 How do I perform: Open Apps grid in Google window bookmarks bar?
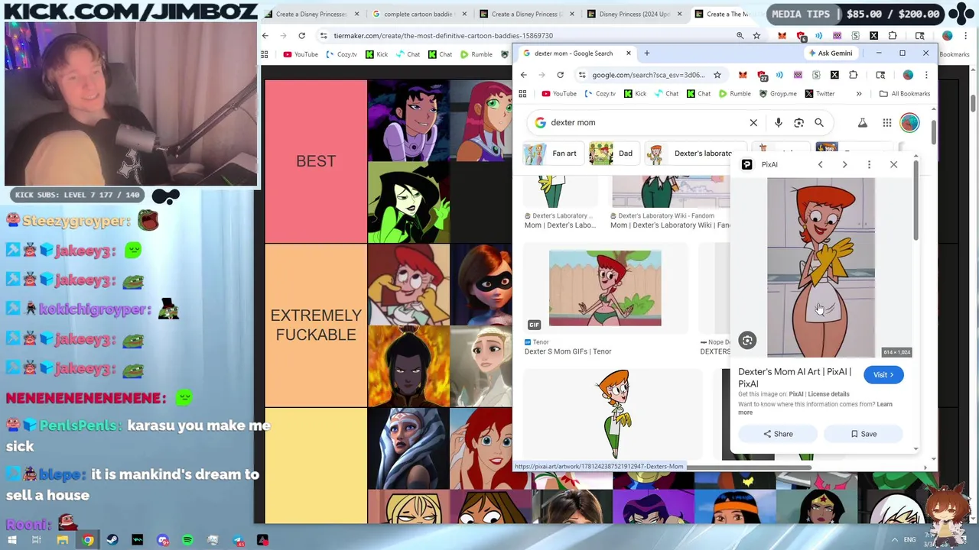click(x=522, y=93)
